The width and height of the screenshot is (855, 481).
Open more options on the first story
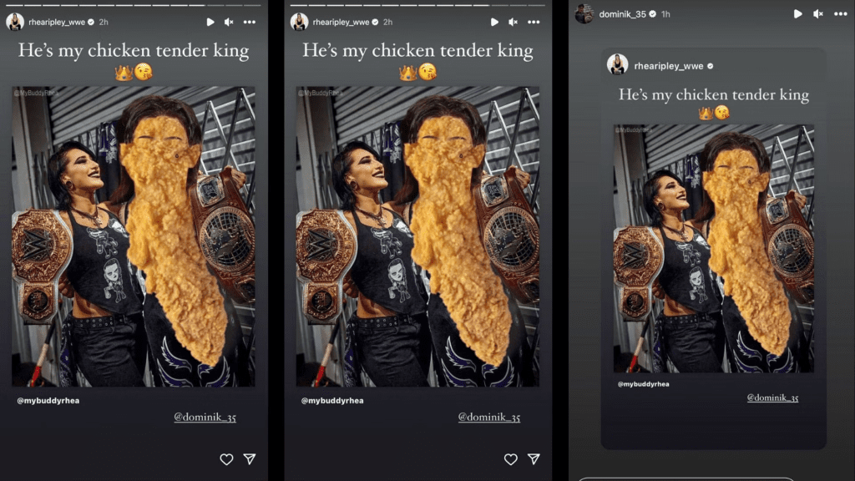coord(249,23)
